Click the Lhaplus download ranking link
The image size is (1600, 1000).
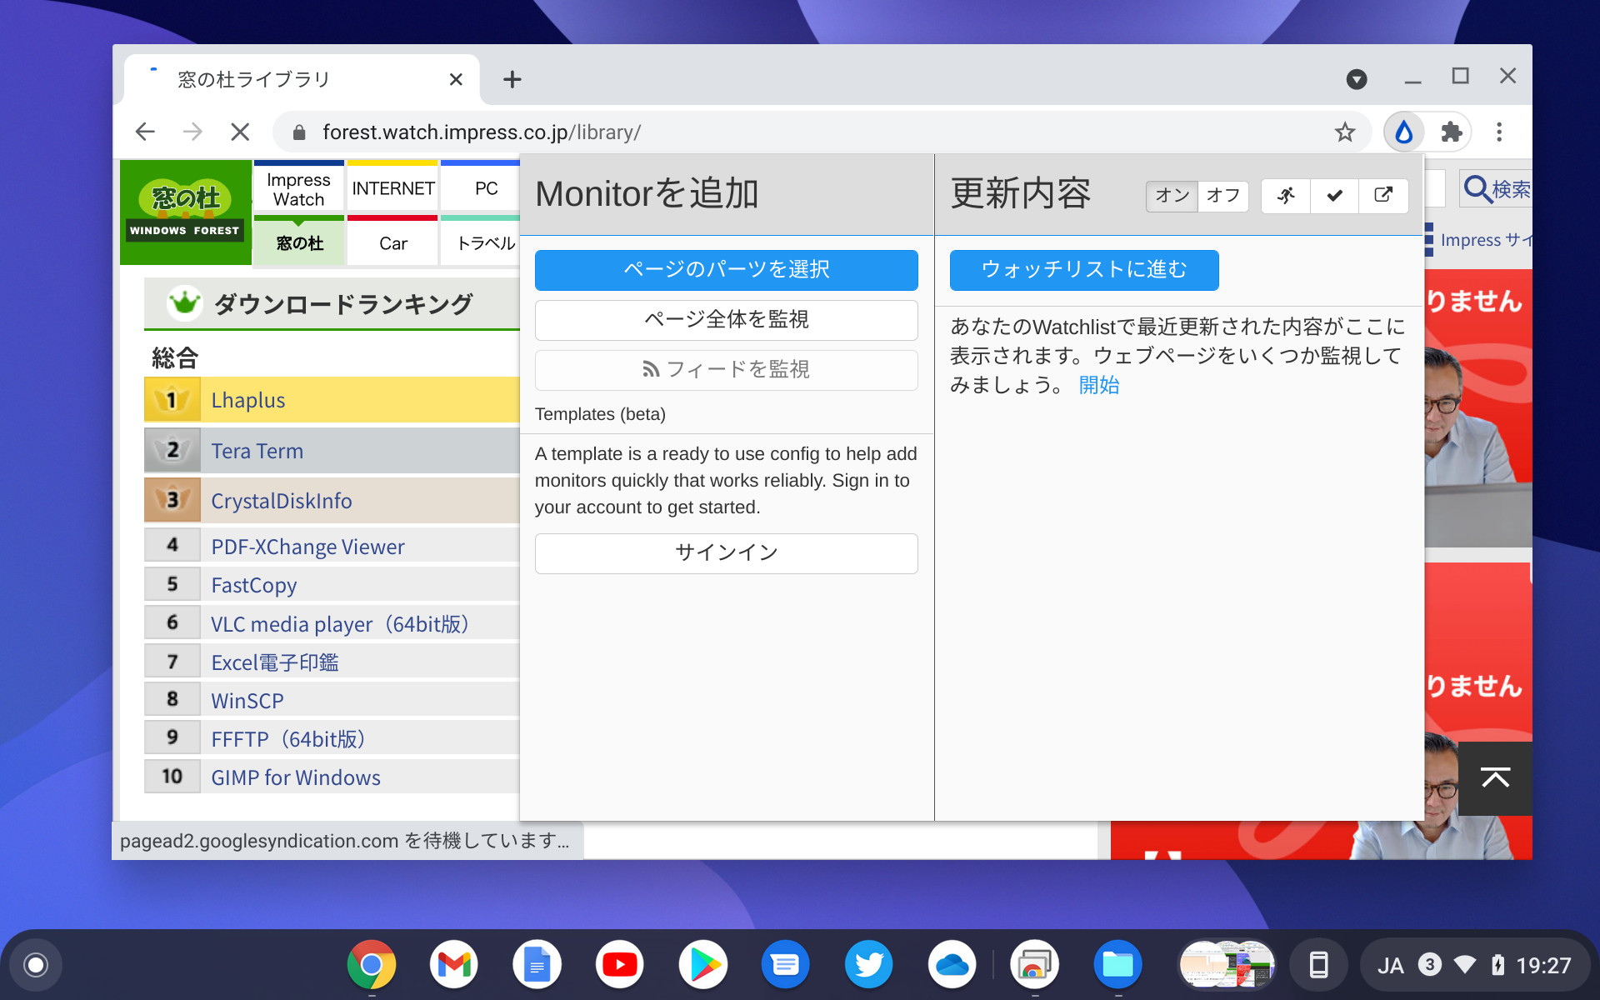click(x=247, y=400)
